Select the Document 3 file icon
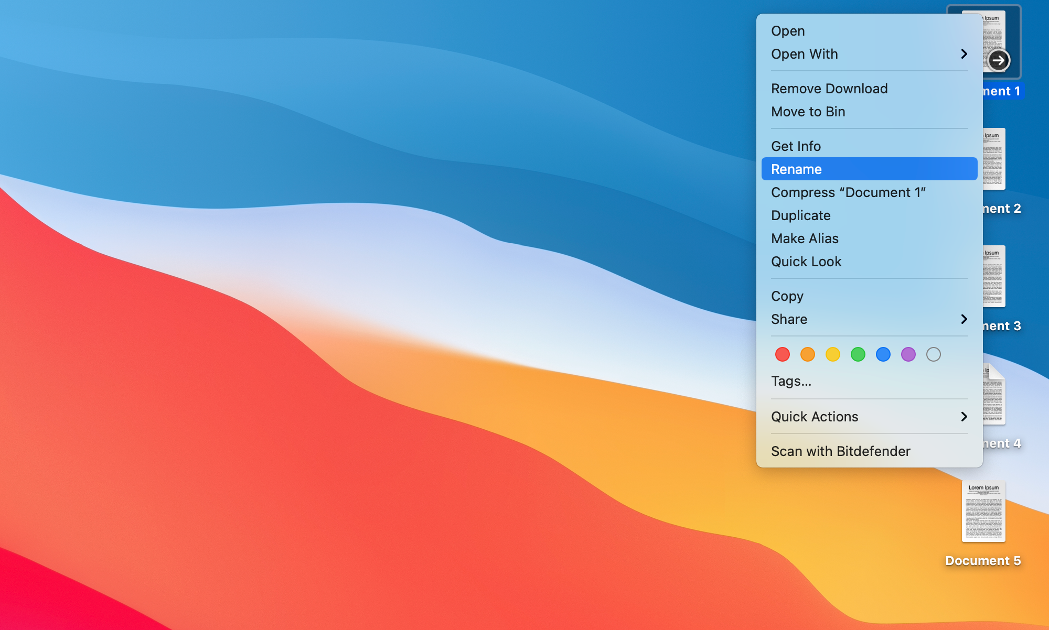The height and width of the screenshot is (630, 1049). [x=994, y=276]
